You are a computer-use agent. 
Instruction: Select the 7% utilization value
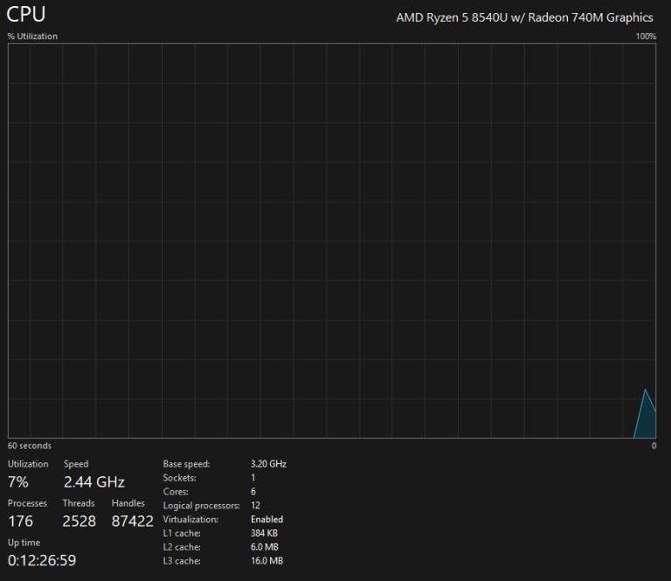18,482
